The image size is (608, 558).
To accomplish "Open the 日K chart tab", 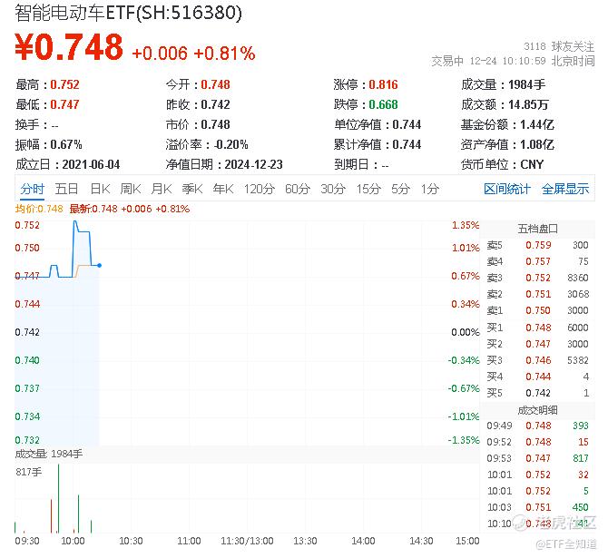I will pyautogui.click(x=100, y=189).
